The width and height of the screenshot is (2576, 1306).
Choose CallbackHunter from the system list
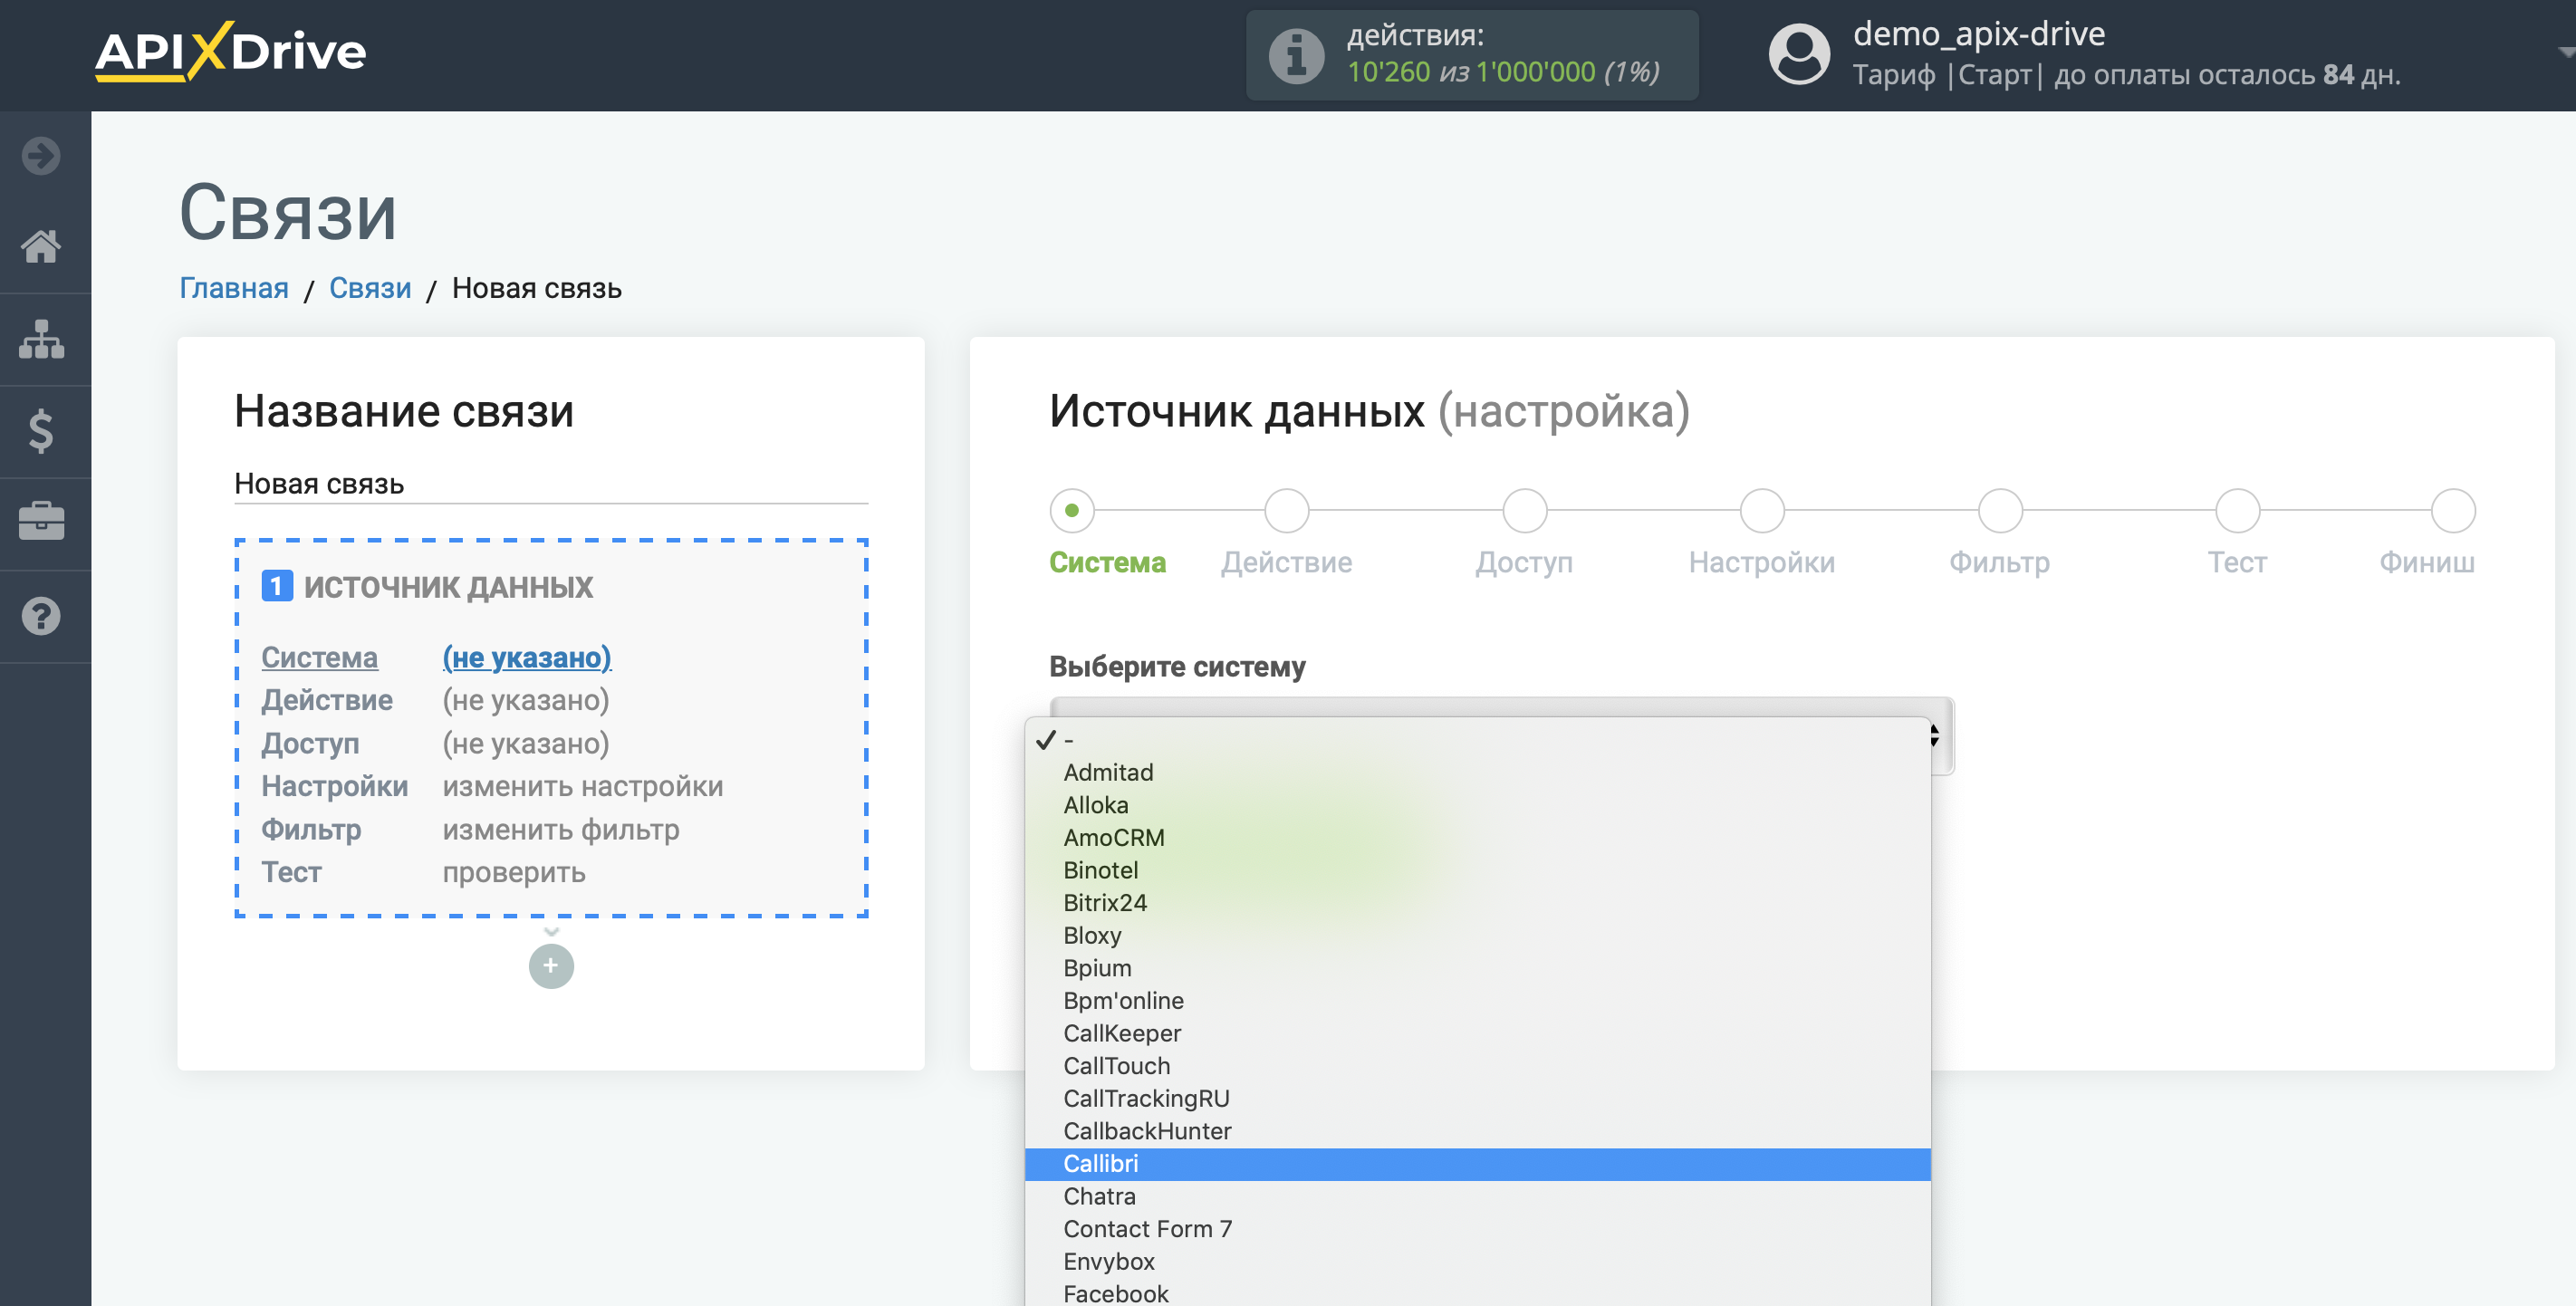click(x=1477, y=1131)
